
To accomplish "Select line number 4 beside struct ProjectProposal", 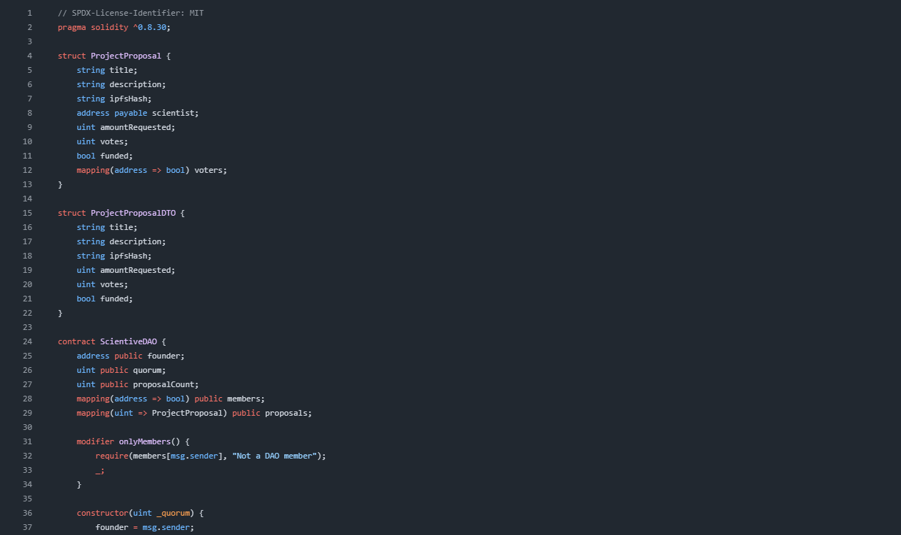I will point(29,56).
